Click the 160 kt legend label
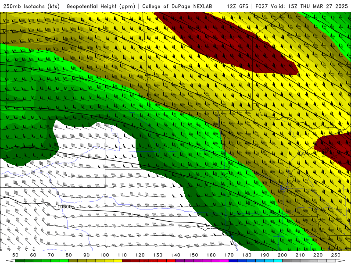The image size is (351, 263). pyautogui.click(x=211, y=255)
